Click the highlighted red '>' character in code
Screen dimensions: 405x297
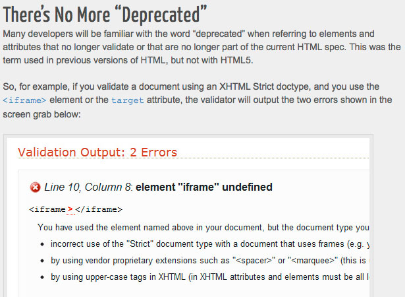[70, 209]
